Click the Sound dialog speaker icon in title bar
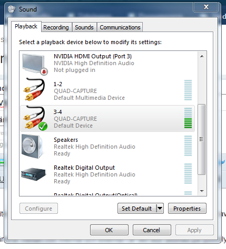 tap(12, 9)
